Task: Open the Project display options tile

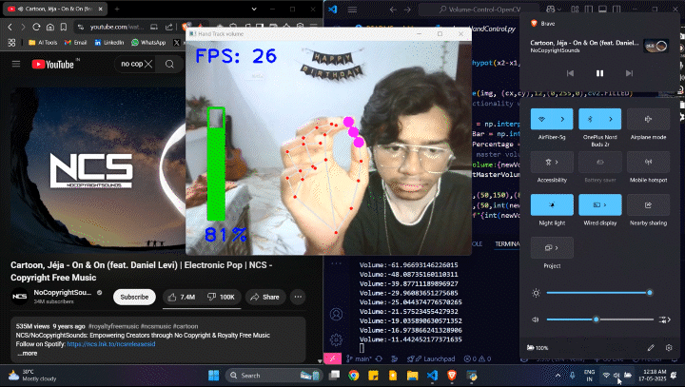Action: (552, 247)
